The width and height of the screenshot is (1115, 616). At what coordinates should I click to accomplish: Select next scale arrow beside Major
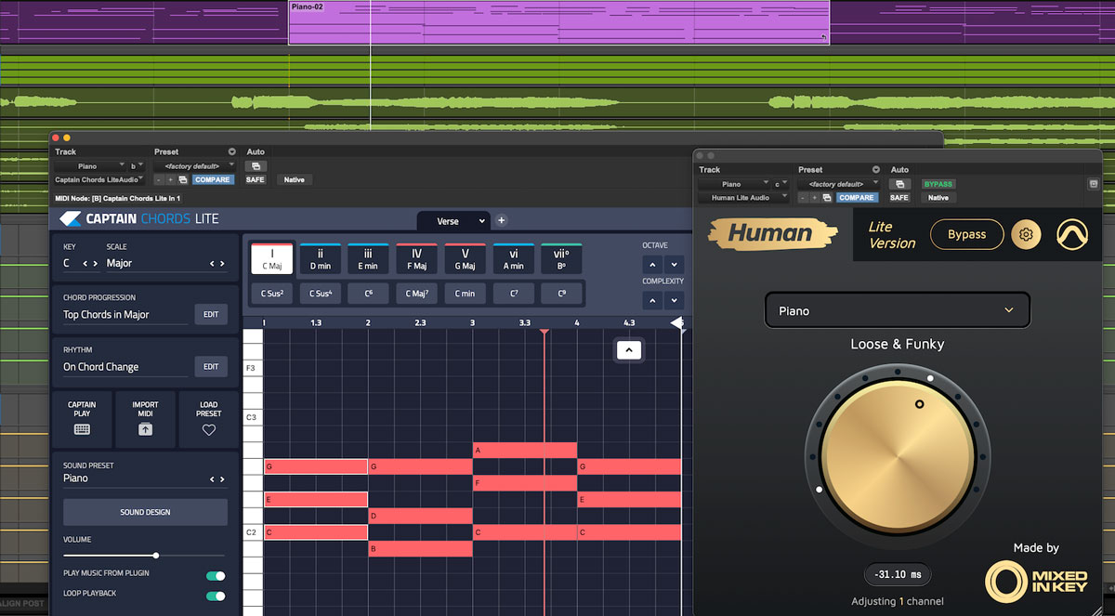223,264
